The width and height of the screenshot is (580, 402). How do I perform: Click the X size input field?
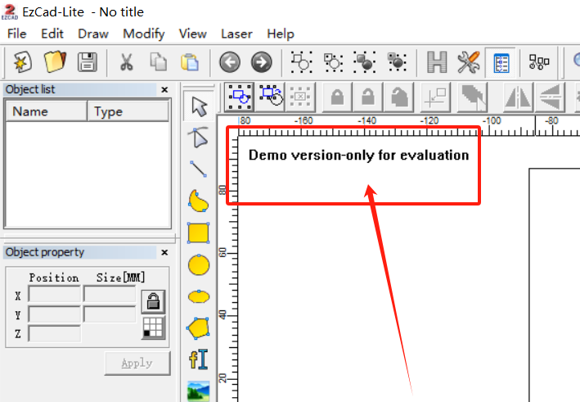[110, 295]
